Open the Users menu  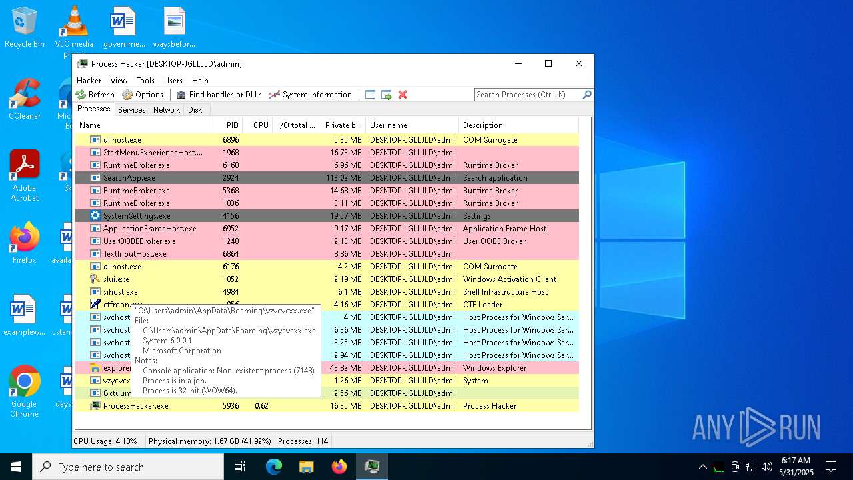[173, 81]
